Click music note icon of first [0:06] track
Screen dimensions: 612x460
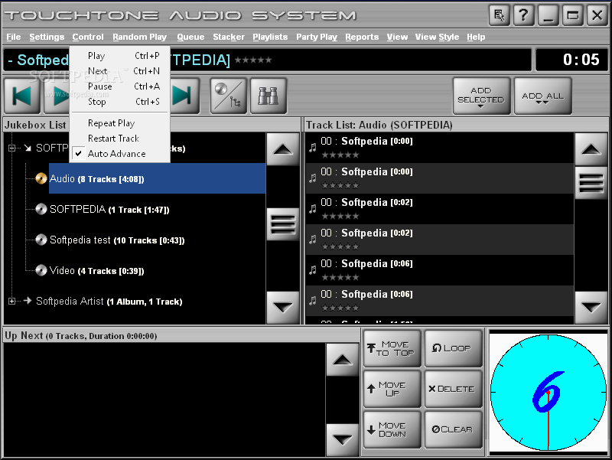[313, 270]
